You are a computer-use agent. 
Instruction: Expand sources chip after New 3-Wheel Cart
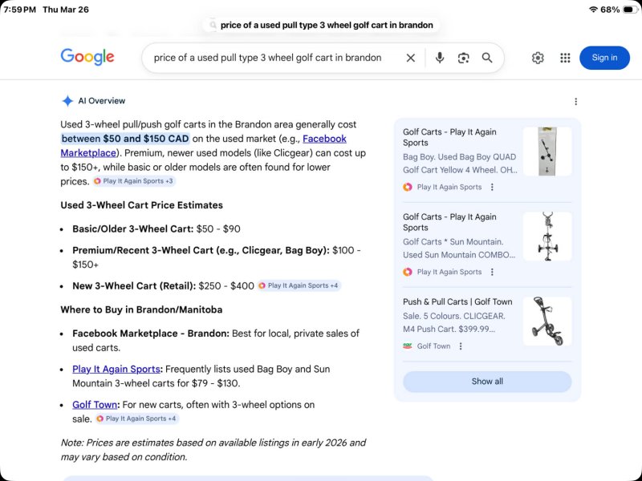coord(299,285)
